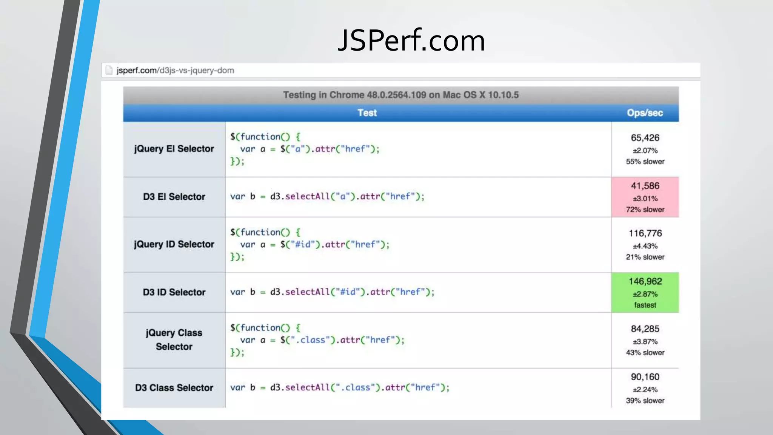Click the $("a").attr("href") code line
The height and width of the screenshot is (435, 773).
(x=310, y=149)
